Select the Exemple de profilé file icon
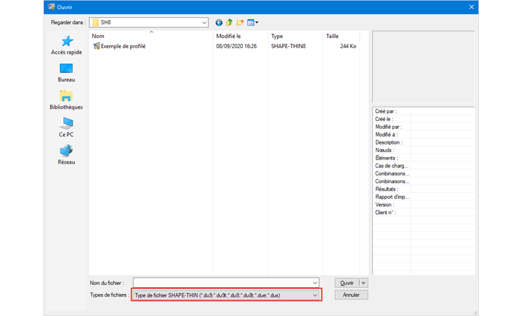Viewport: 523px width, 316px height. tap(96, 46)
